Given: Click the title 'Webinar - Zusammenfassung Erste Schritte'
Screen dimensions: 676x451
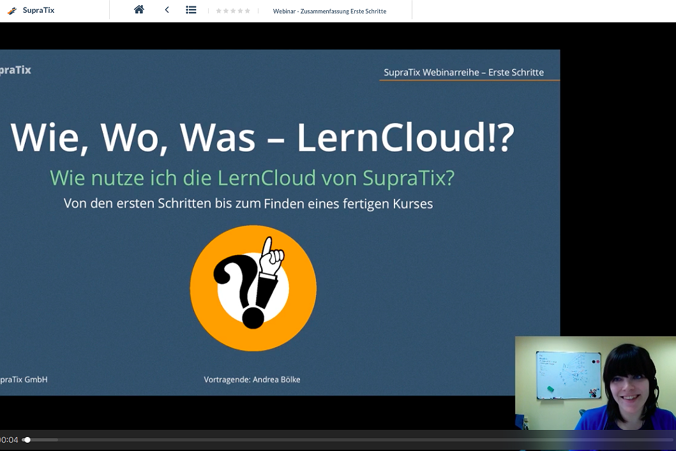Looking at the screenshot, I should pos(329,11).
